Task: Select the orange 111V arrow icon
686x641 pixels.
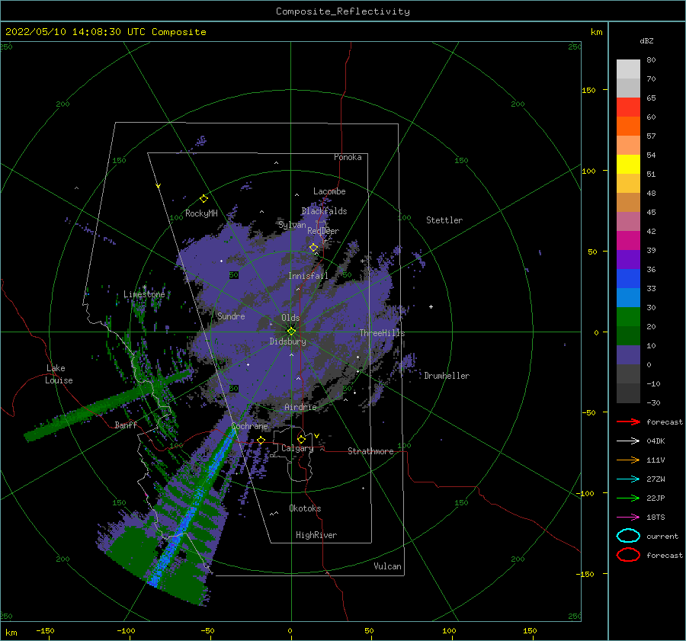Action: [x=628, y=460]
